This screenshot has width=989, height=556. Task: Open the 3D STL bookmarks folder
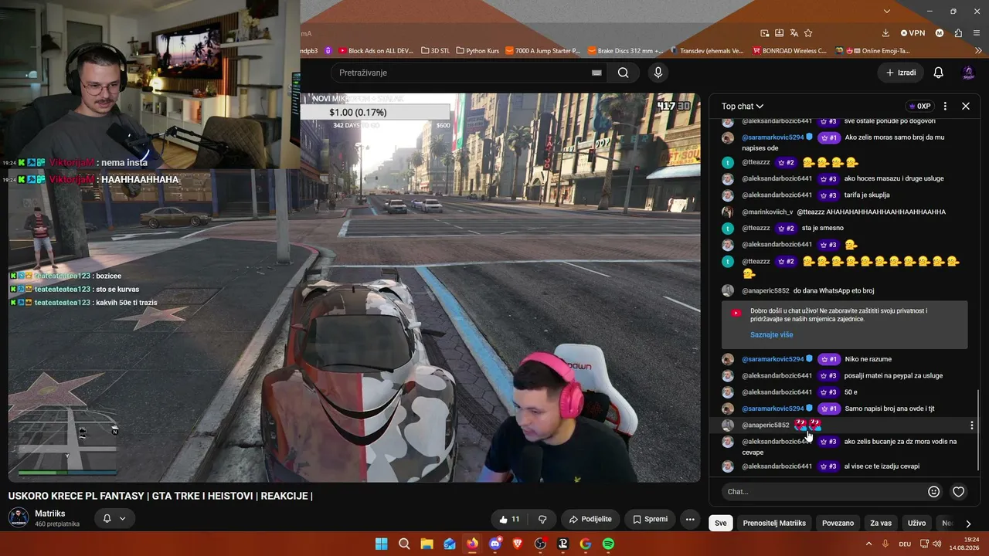point(435,51)
